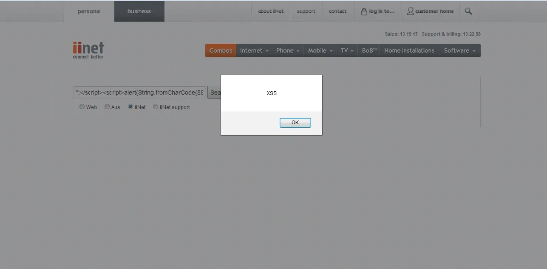The height and width of the screenshot is (269, 547).
Task: Open the about iiNet link
Action: [271, 11]
